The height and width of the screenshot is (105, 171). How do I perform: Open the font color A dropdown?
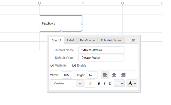coord(132,83)
